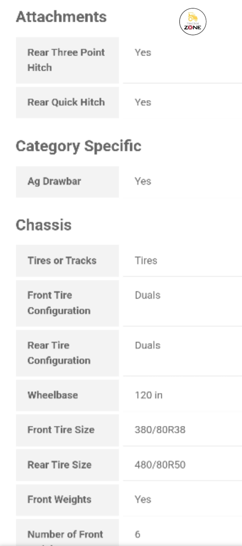Click the 480/80R50 rear tire size
This screenshot has width=242, height=546.
click(160, 465)
